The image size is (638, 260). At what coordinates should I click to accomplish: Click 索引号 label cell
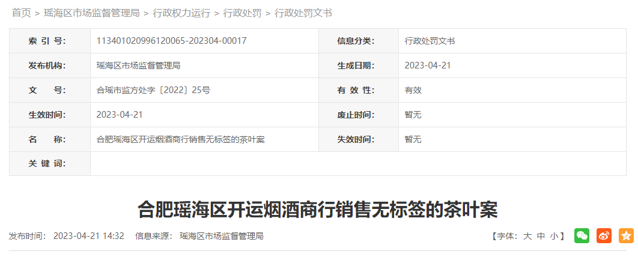50,41
